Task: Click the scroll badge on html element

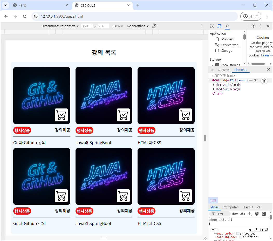Action: click(x=242, y=81)
